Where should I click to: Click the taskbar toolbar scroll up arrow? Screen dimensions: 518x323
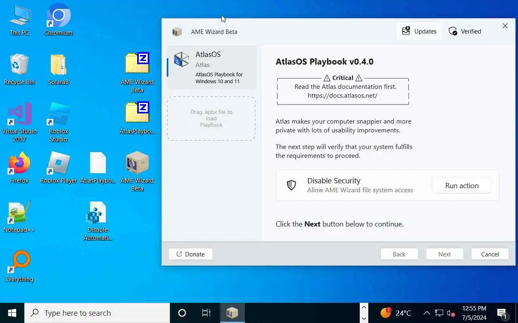pos(363,308)
